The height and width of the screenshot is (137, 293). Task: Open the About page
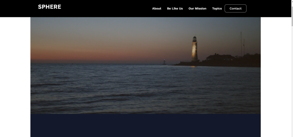(157, 9)
